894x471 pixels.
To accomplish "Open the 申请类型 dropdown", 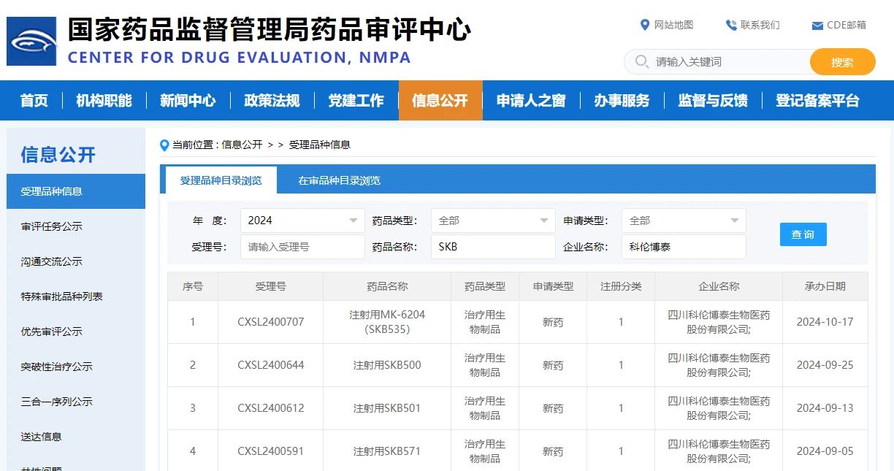I will pos(684,221).
